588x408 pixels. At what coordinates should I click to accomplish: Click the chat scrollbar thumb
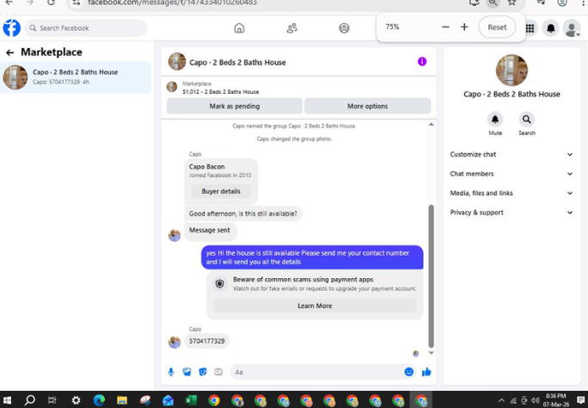point(432,276)
